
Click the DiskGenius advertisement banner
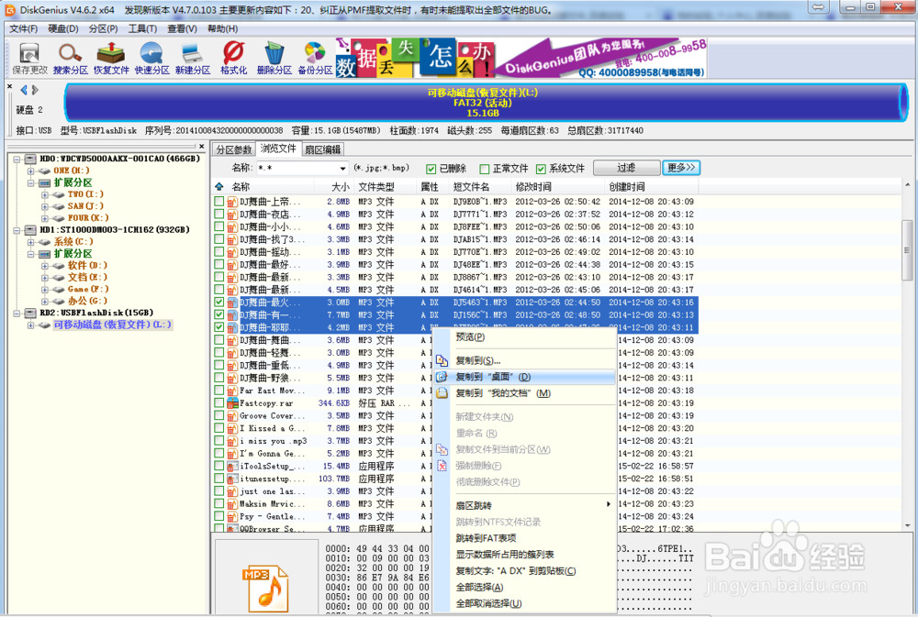(x=521, y=58)
